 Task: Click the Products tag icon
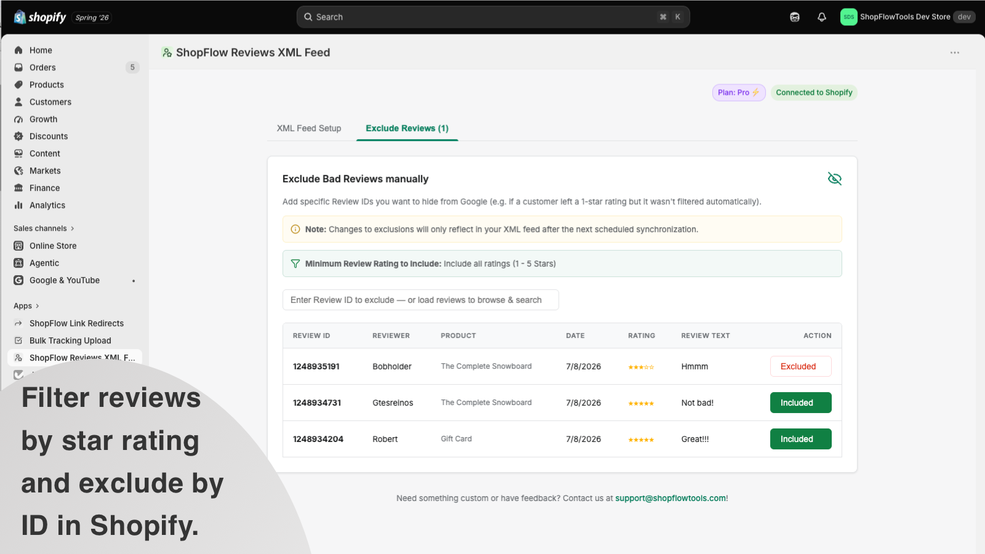click(18, 85)
